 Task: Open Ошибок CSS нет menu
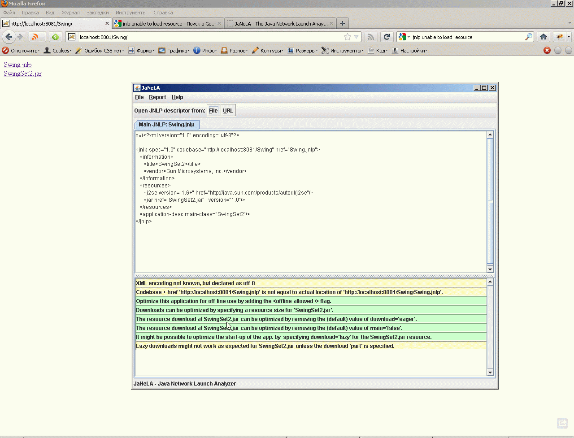click(100, 51)
